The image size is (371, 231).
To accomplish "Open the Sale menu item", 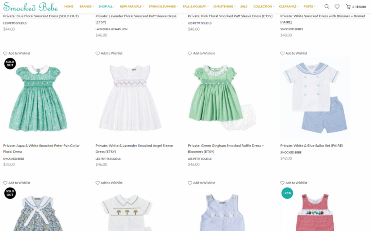I will 244,6.
